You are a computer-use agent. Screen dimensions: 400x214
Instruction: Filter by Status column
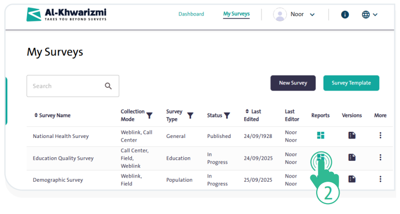point(227,116)
